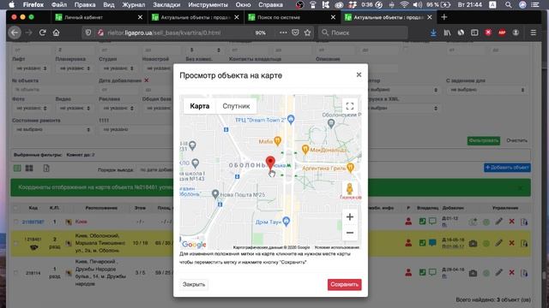The image size is (549, 308).
Task: Tick the select-all header checkbox
Action: [x=16, y=208]
